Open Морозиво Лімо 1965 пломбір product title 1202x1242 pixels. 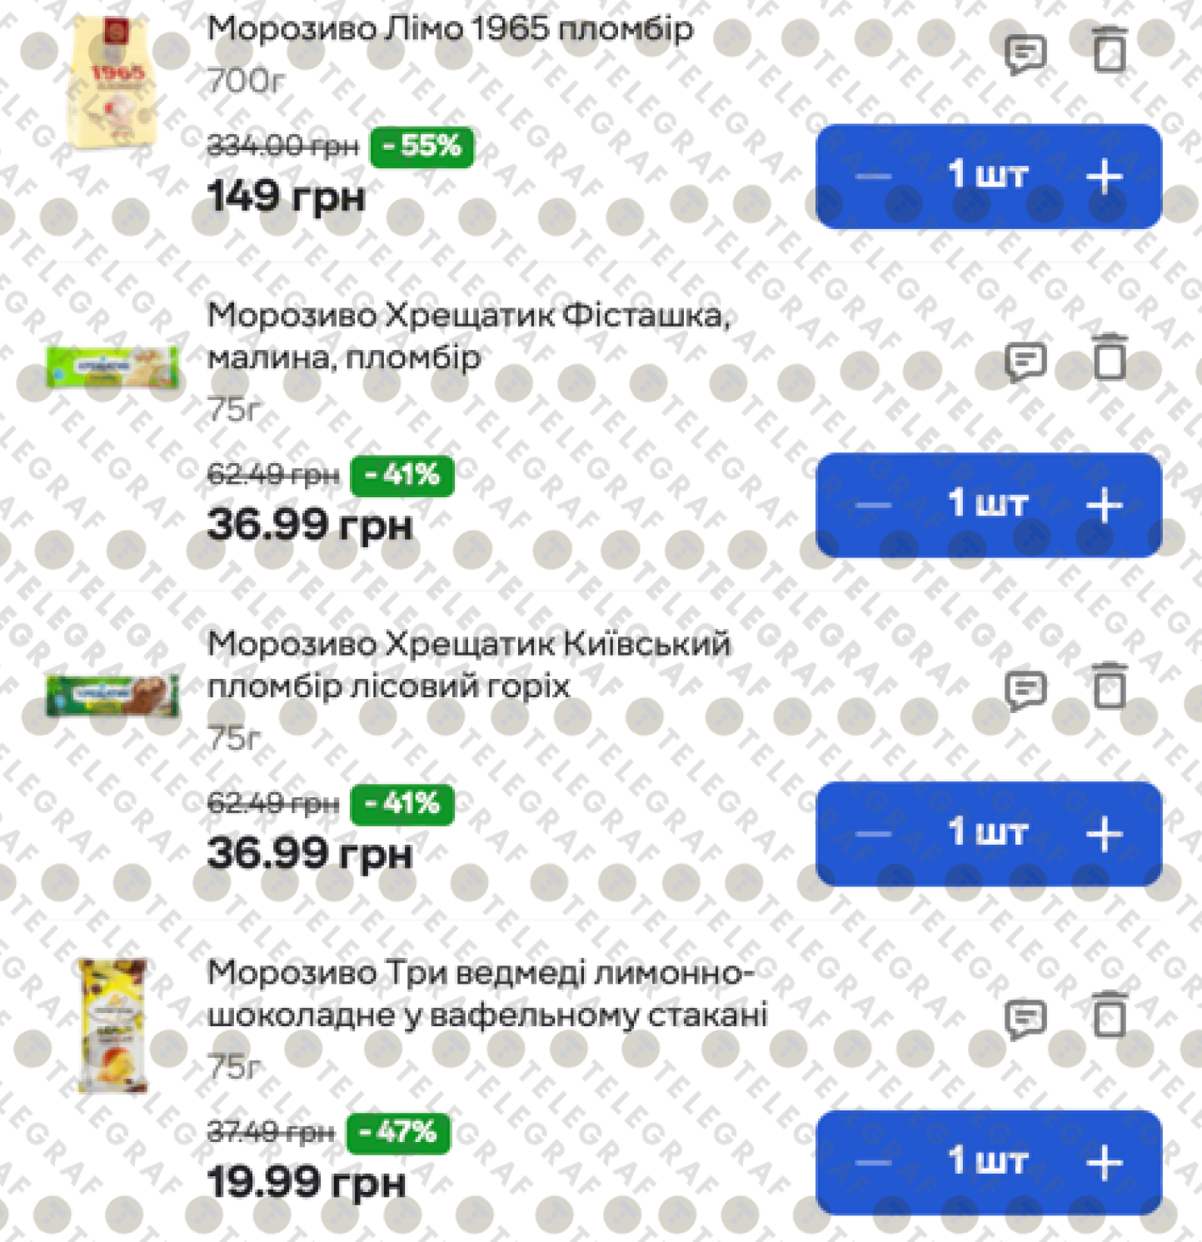450,29
